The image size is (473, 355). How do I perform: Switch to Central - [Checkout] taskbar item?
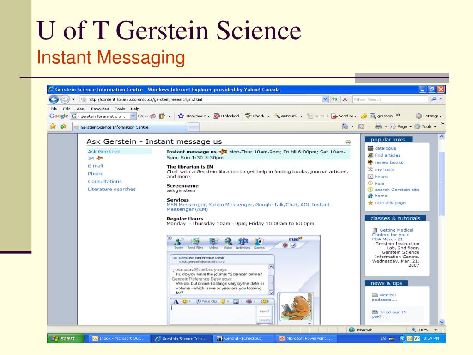pyautogui.click(x=243, y=338)
